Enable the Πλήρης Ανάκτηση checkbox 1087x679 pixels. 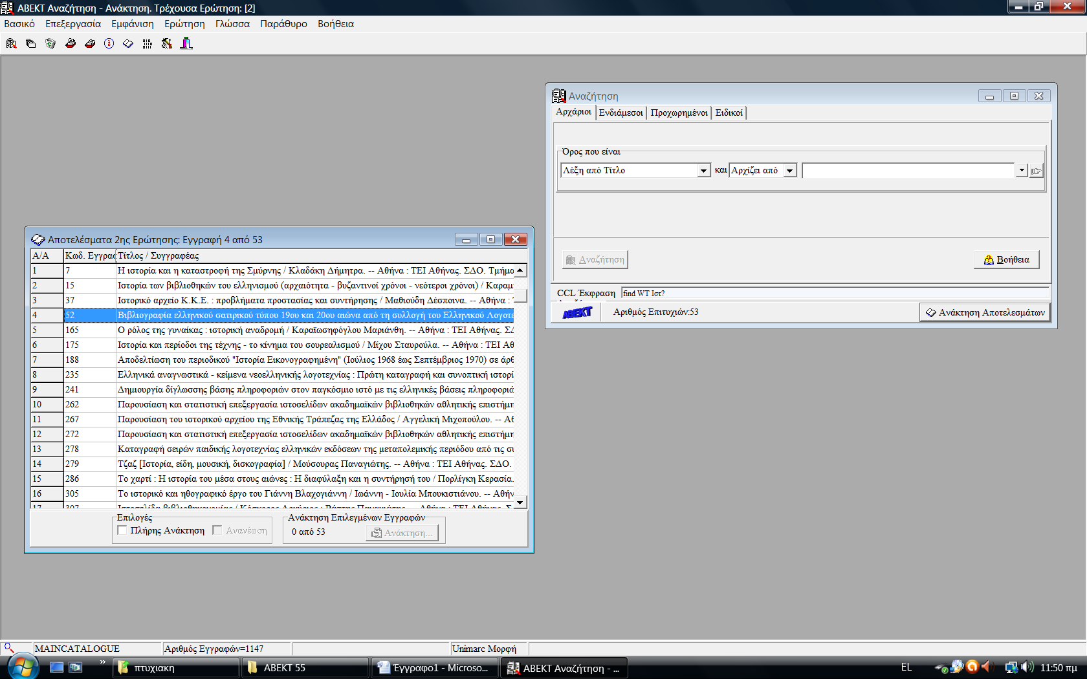tap(122, 530)
